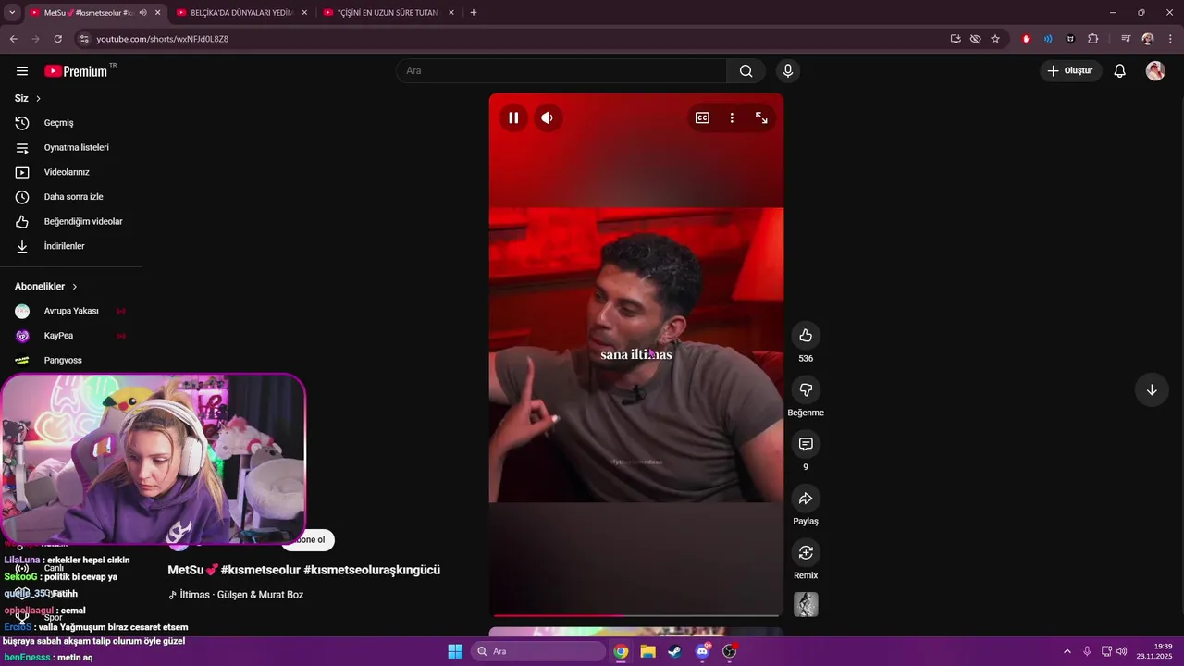Click the YouTube search magnifier button

(x=746, y=70)
